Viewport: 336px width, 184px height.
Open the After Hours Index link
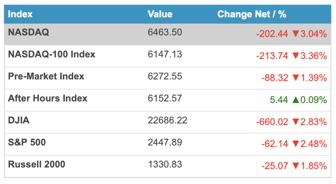(48, 99)
